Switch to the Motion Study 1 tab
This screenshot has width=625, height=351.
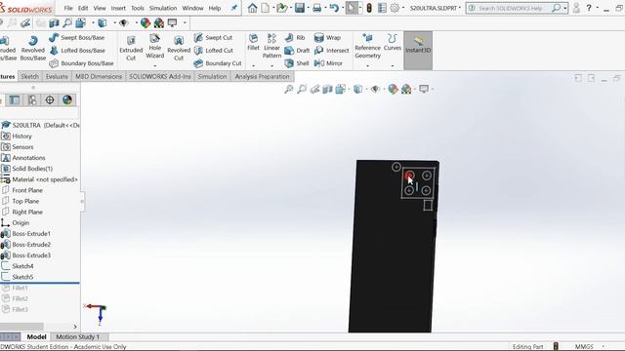click(x=78, y=336)
